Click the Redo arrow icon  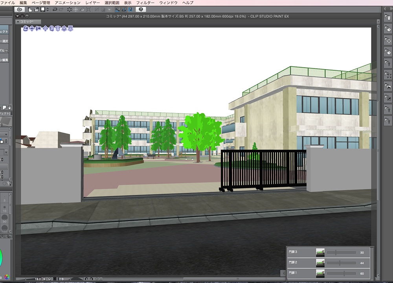(61, 9)
